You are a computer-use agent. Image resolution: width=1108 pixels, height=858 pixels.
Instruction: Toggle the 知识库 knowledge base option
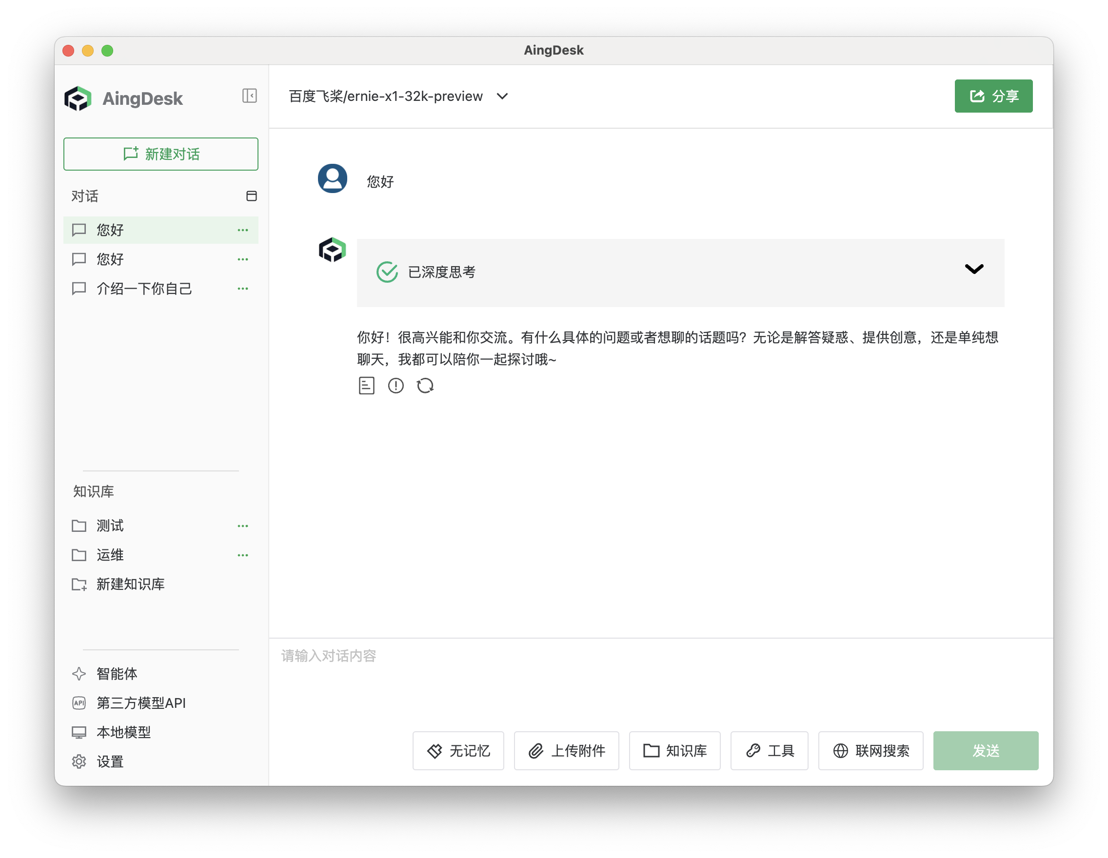(x=675, y=751)
